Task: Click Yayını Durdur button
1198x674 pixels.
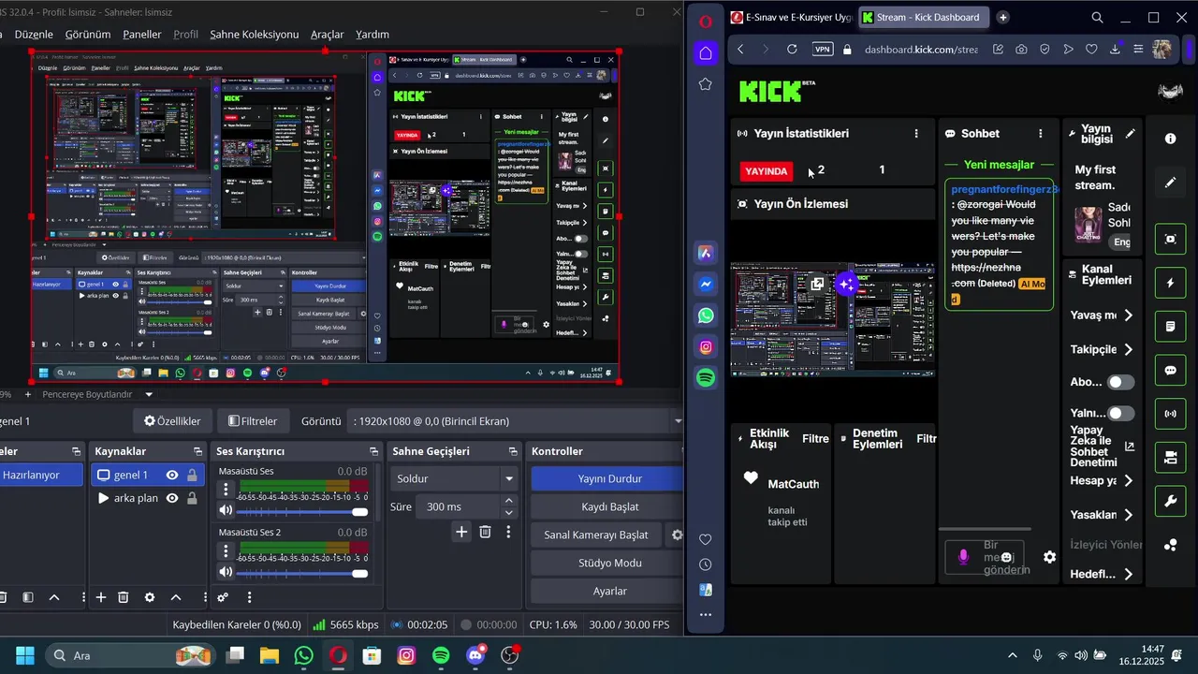Action: [609, 478]
